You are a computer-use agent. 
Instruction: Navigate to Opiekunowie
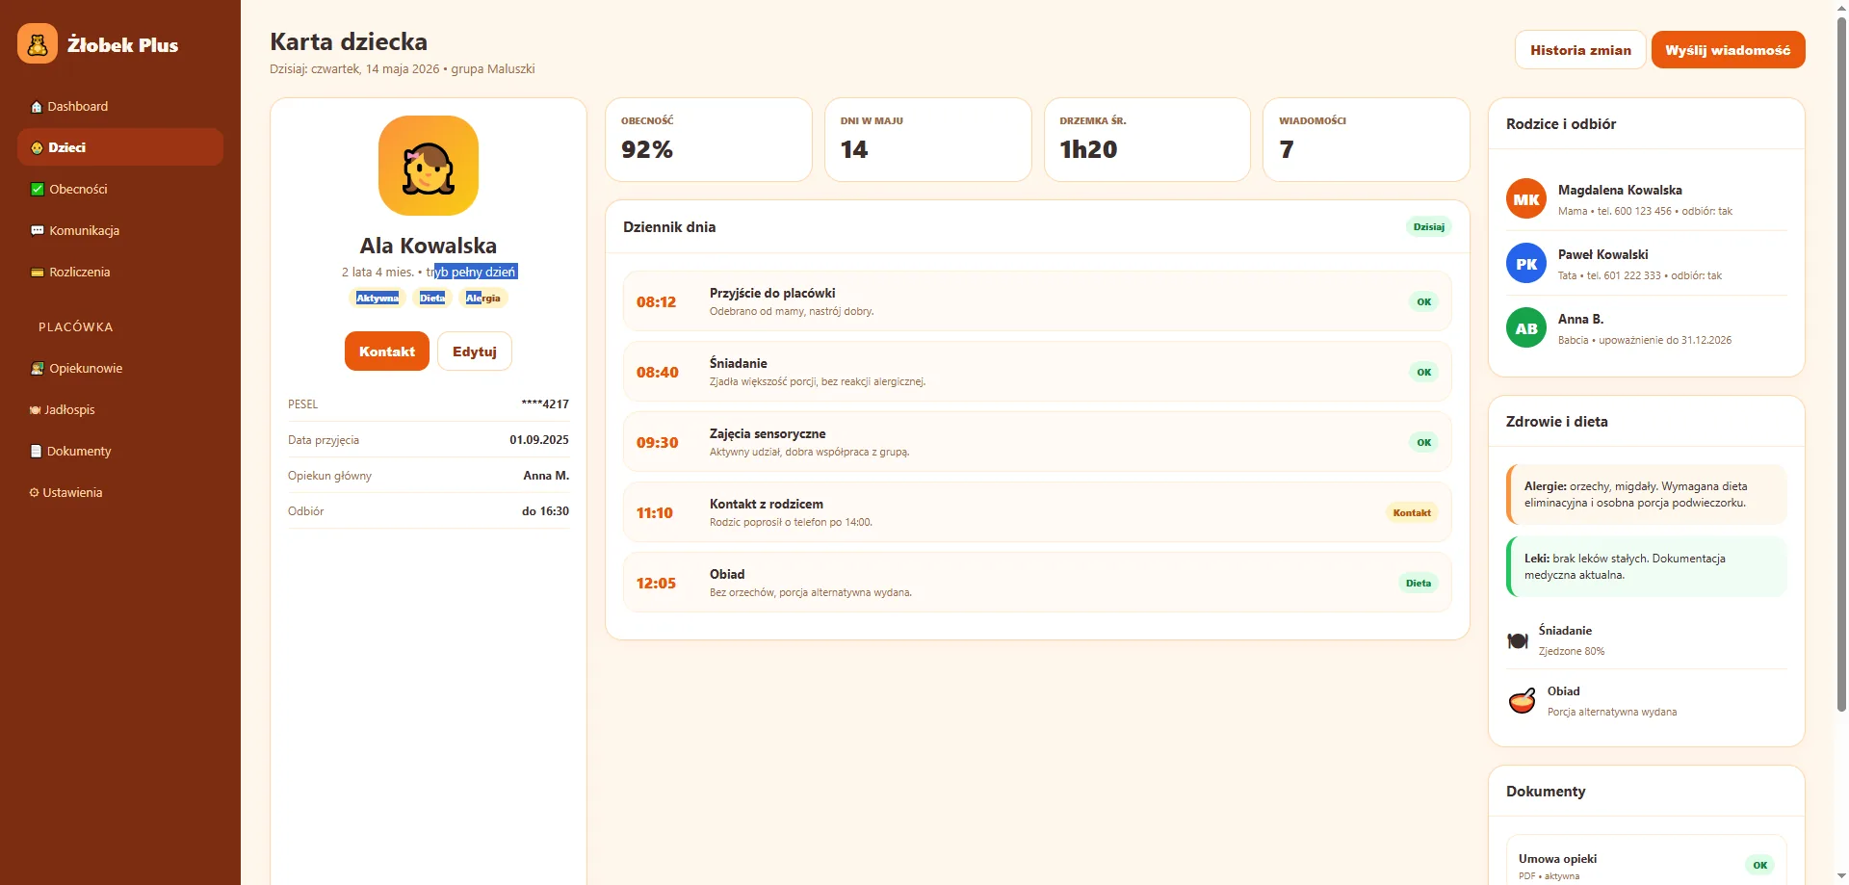coord(120,369)
